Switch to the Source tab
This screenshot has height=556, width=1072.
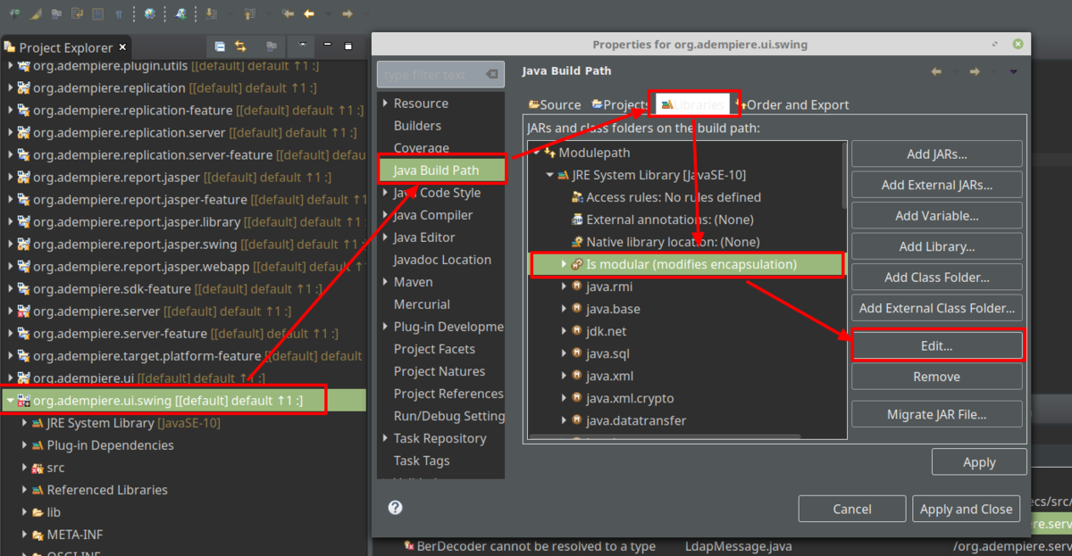(x=554, y=104)
